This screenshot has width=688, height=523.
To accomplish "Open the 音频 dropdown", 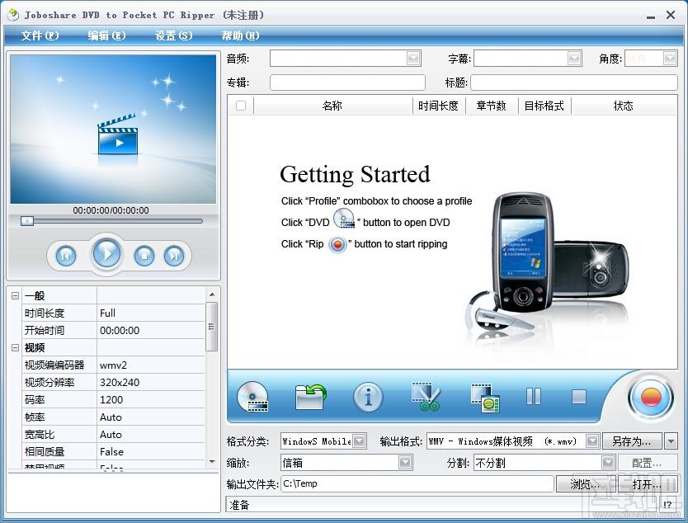I will [x=413, y=59].
